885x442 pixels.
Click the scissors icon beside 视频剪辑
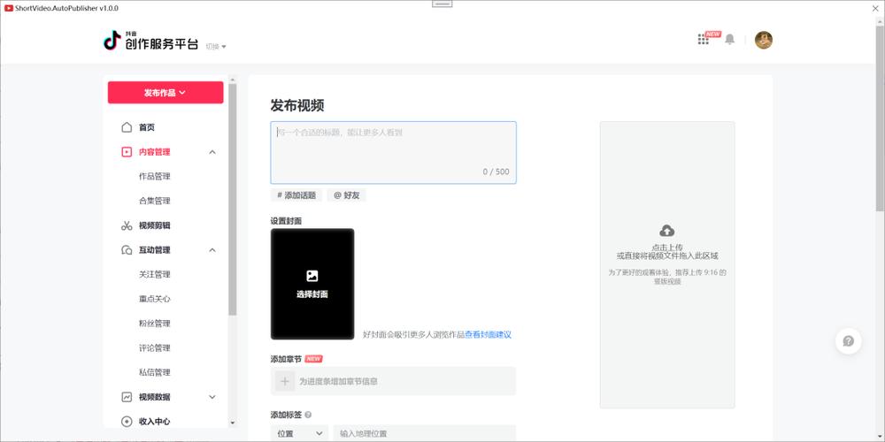[127, 225]
